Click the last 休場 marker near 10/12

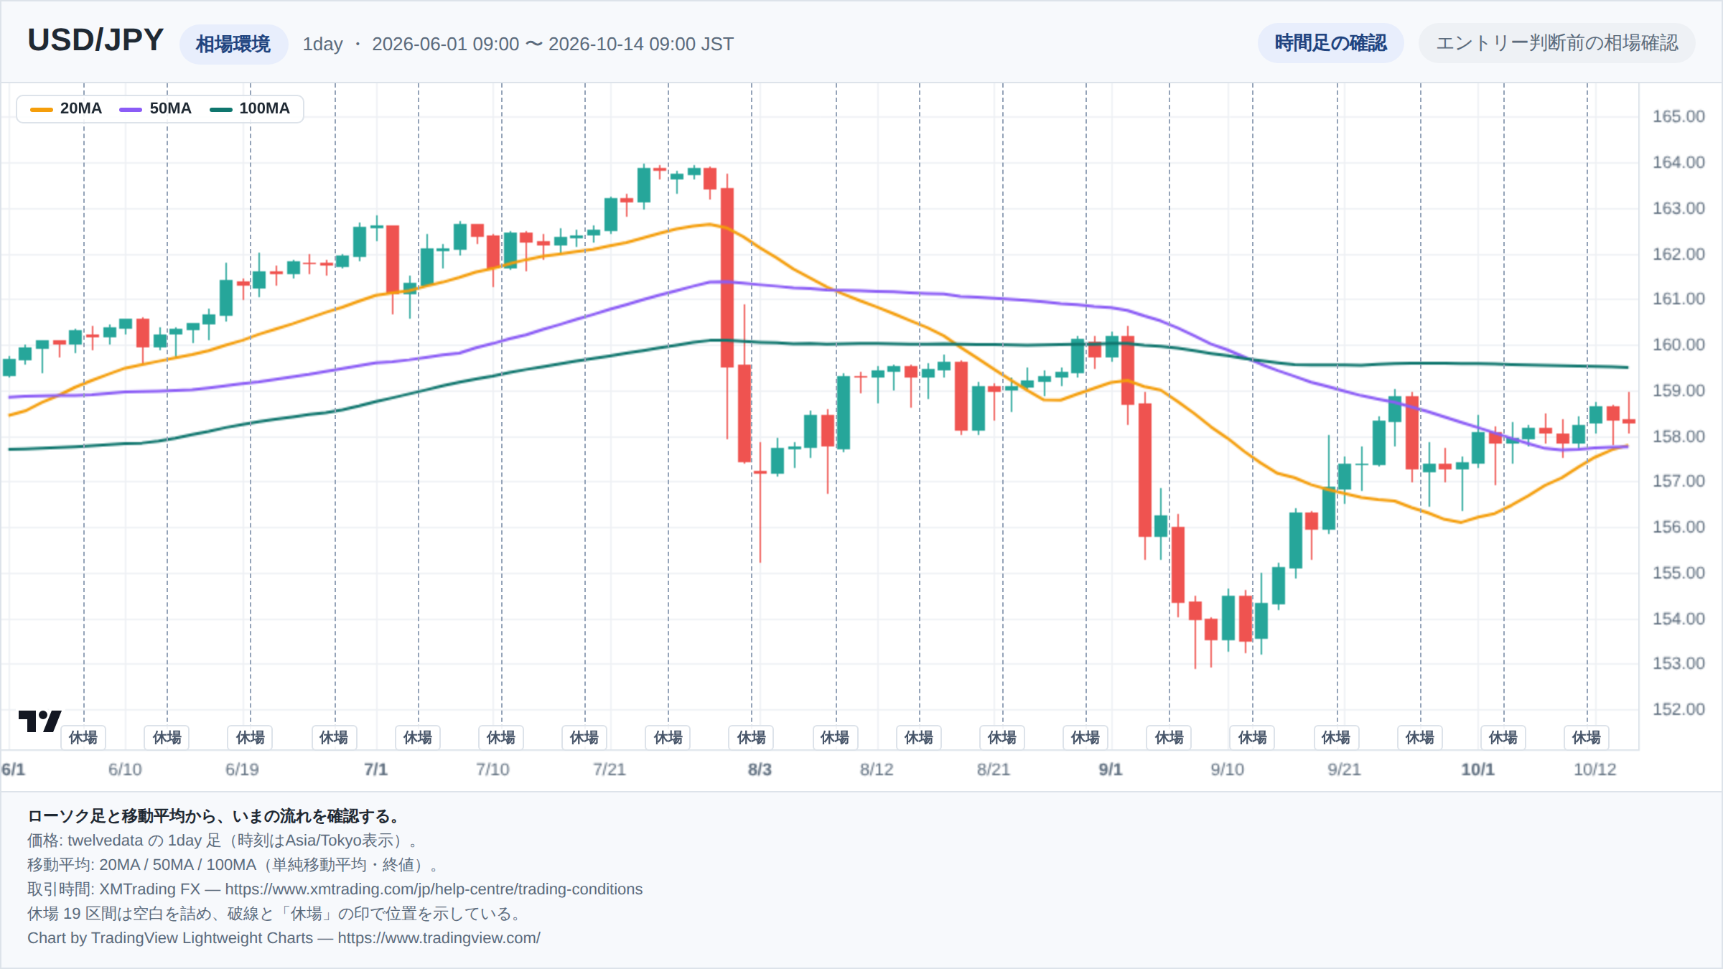(1587, 737)
